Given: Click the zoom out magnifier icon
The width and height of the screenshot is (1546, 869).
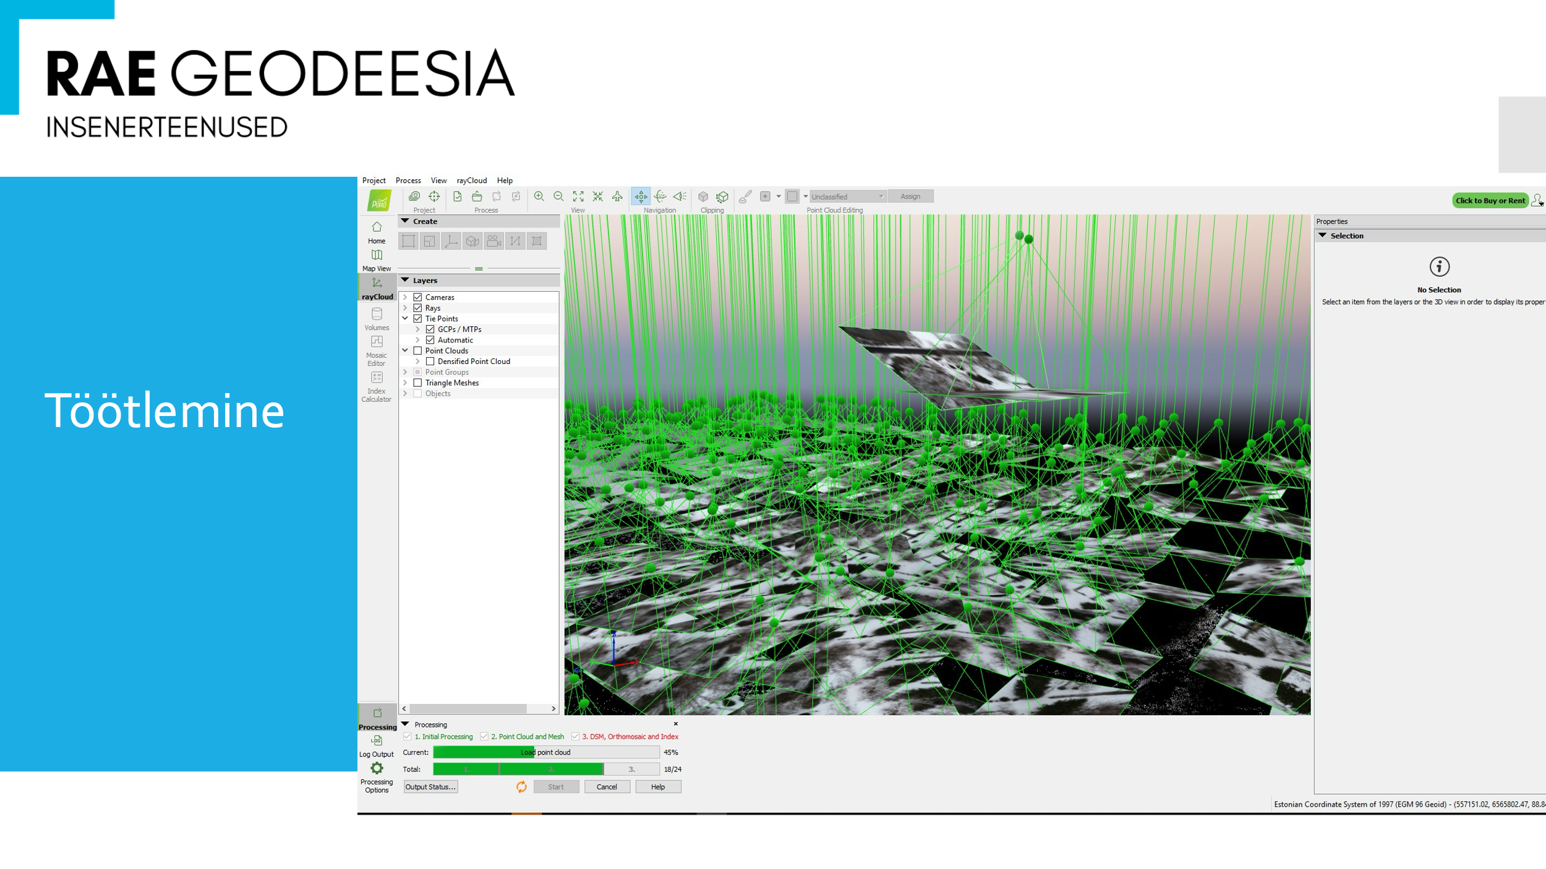Looking at the screenshot, I should tap(558, 196).
